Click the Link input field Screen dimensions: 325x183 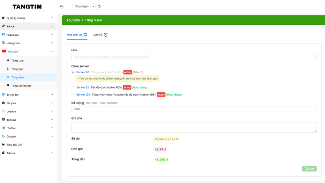pyautogui.click(x=194, y=57)
